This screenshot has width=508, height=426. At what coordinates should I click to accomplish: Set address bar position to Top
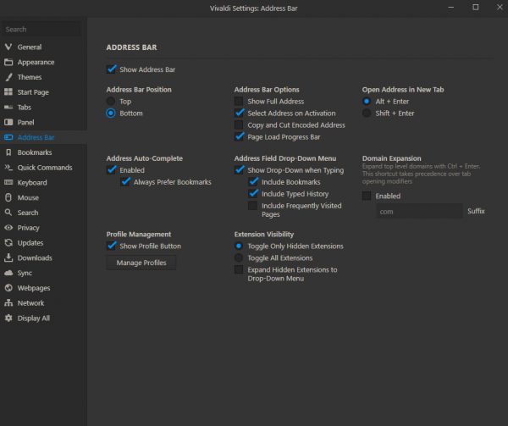[x=111, y=102]
